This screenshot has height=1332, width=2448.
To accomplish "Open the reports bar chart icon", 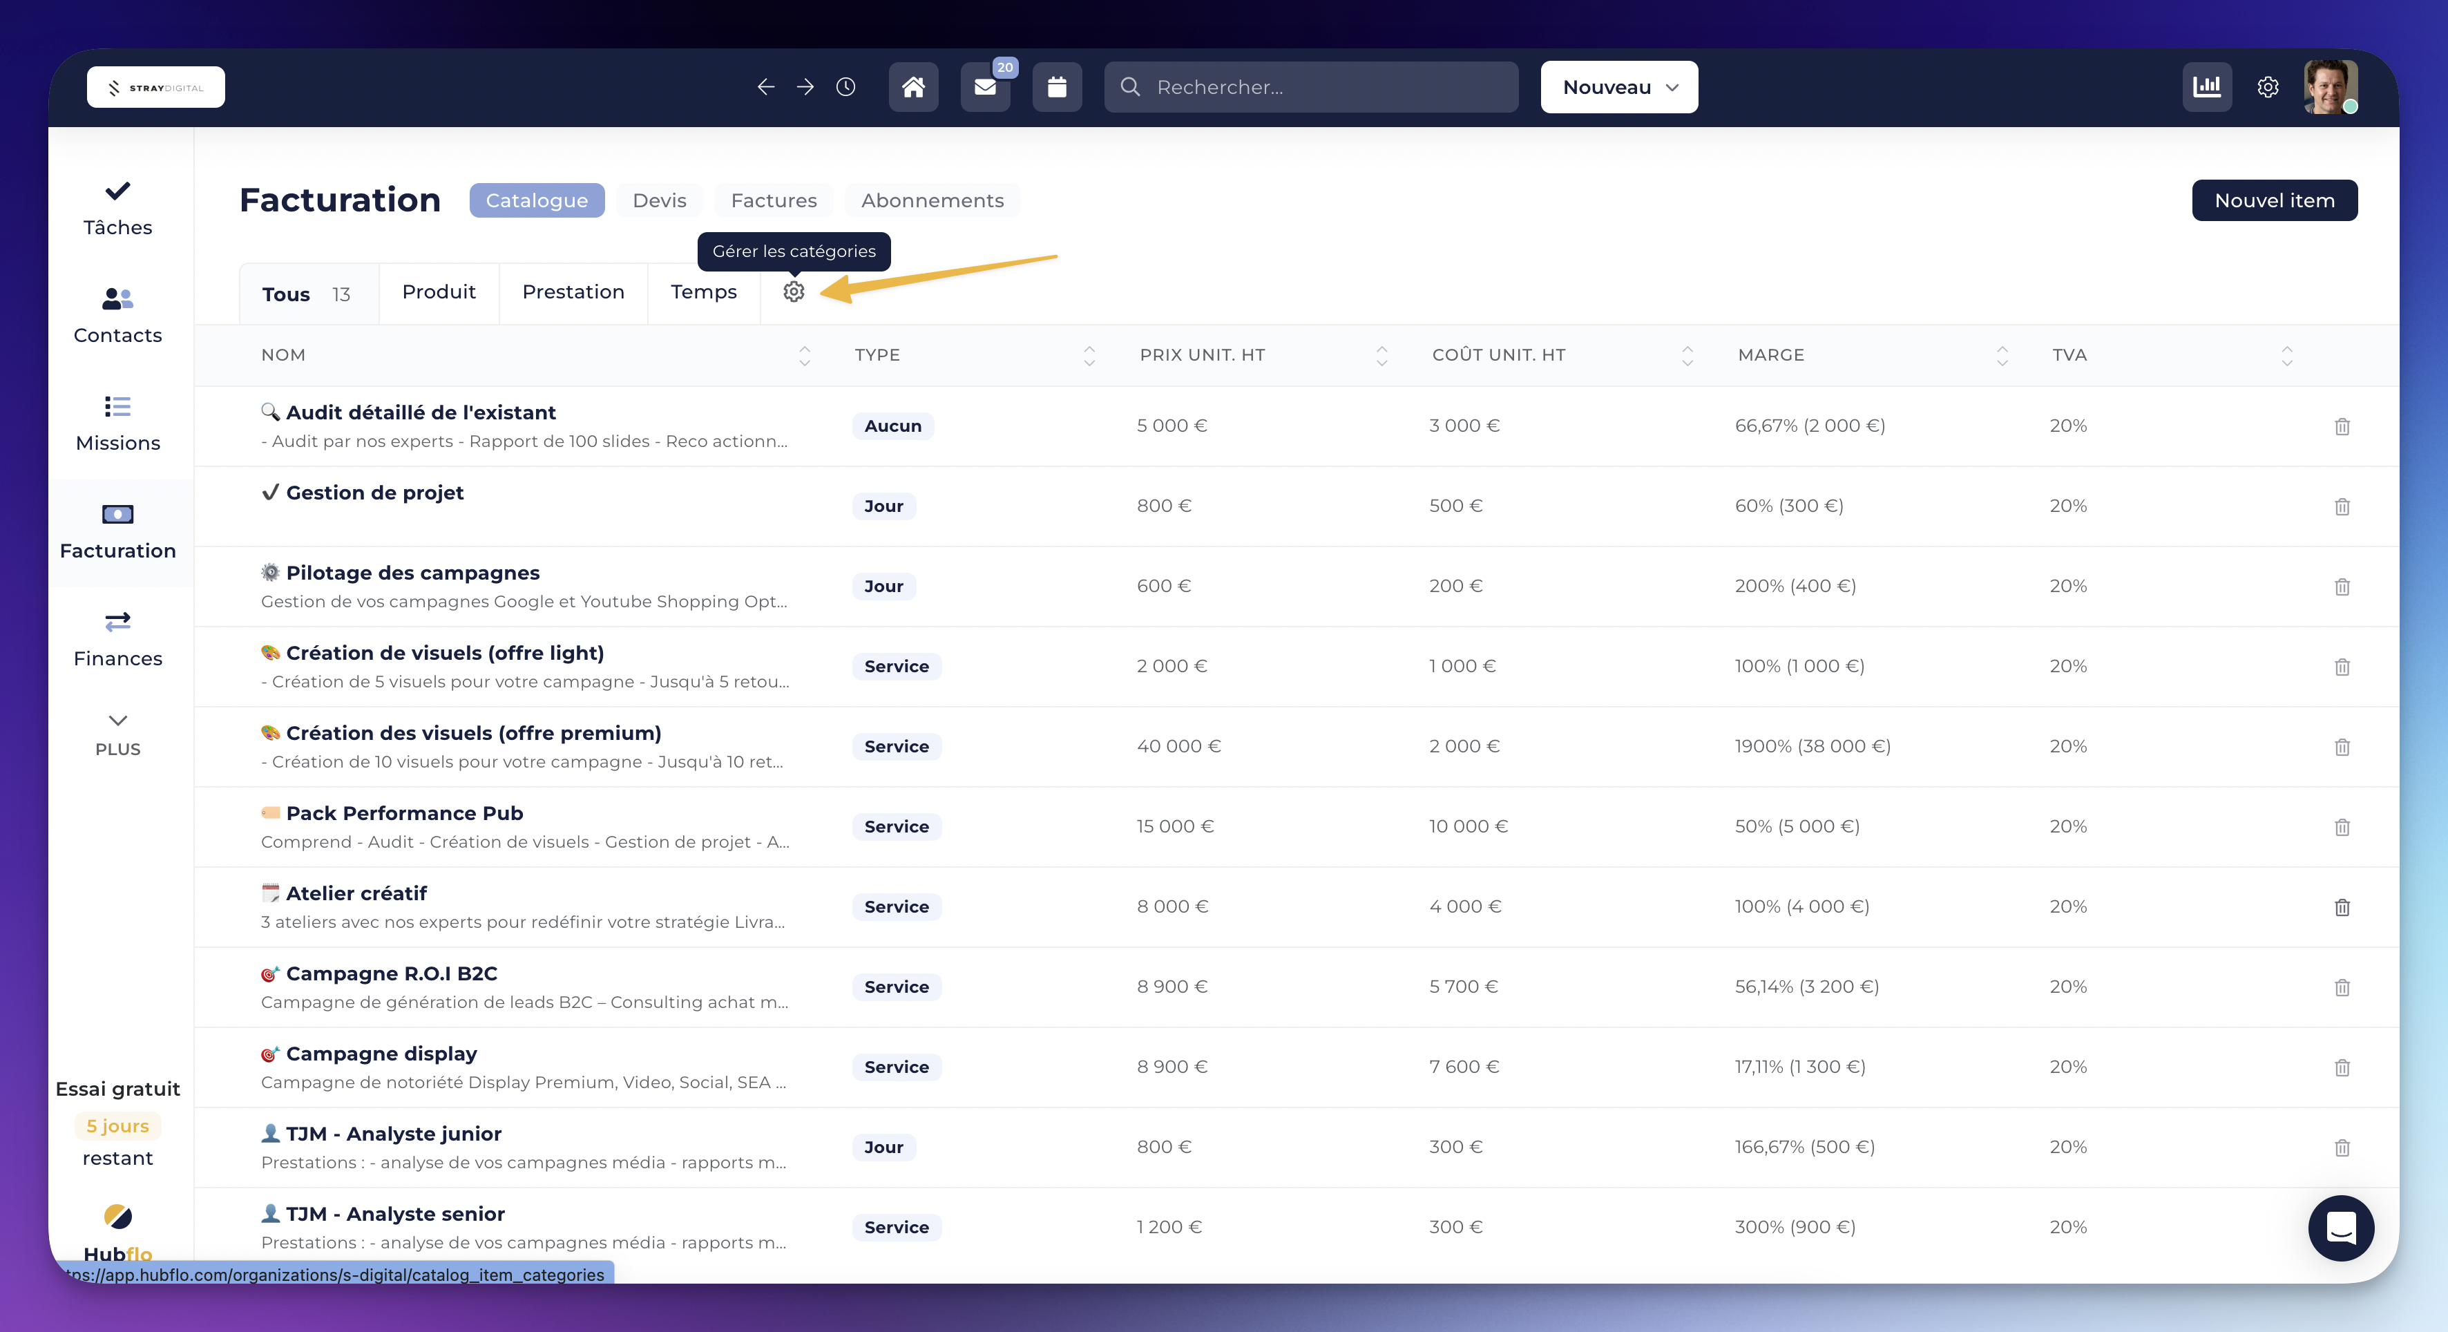I will 2207,88.
